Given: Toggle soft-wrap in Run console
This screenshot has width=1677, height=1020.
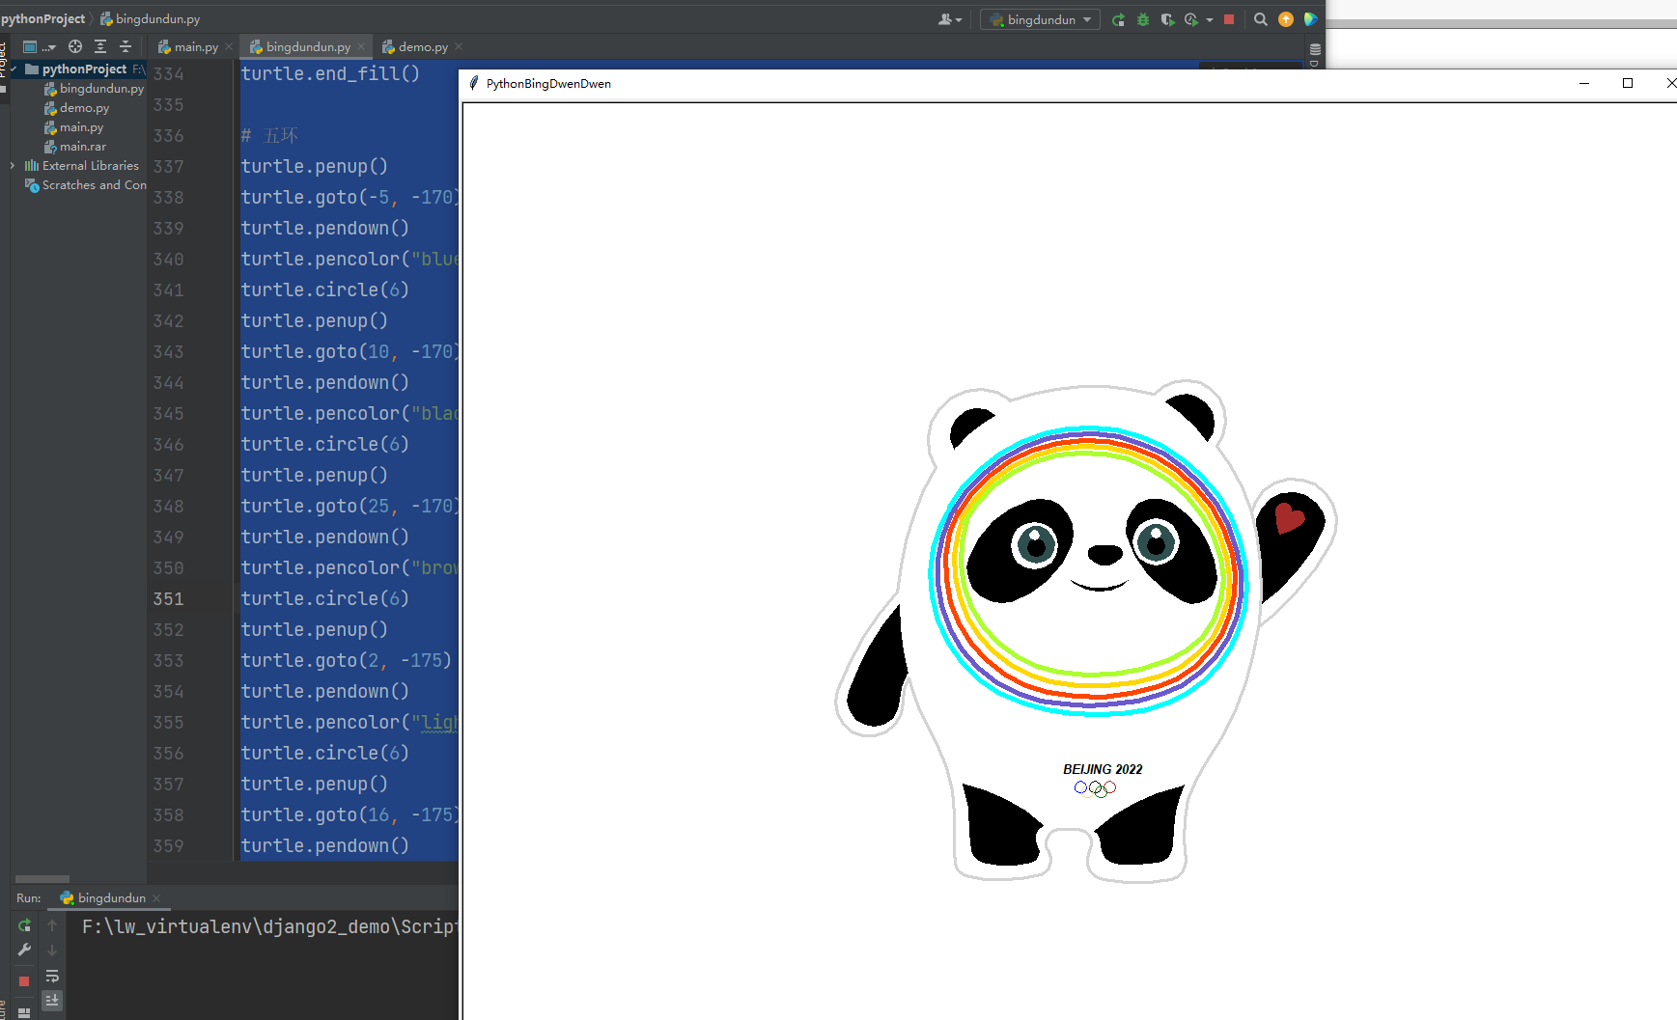Looking at the screenshot, I should click(x=52, y=976).
